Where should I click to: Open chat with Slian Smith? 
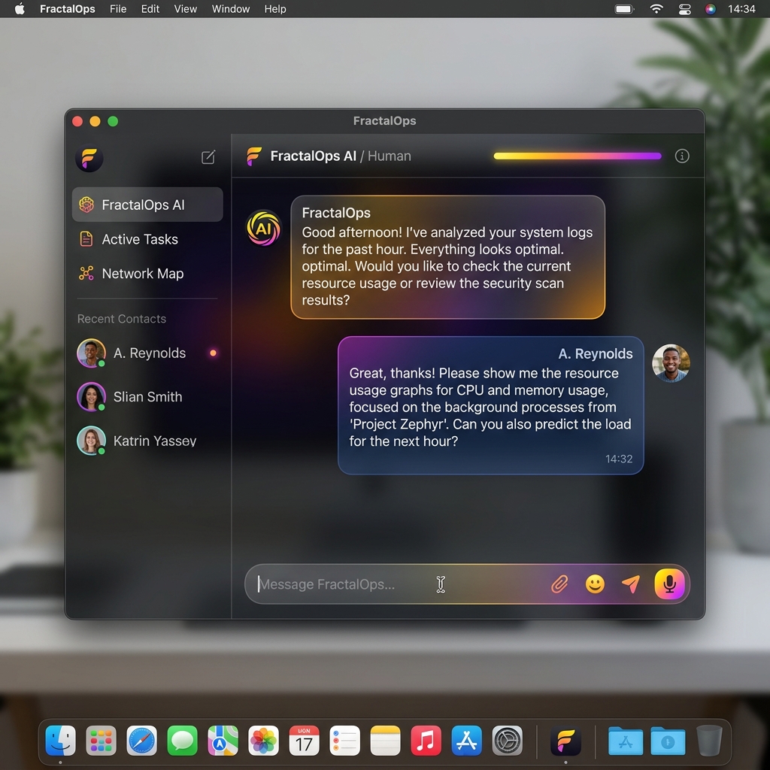coord(147,396)
